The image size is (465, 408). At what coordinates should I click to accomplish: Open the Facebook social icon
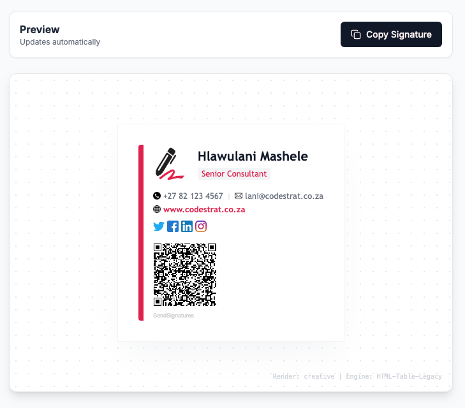pos(173,226)
